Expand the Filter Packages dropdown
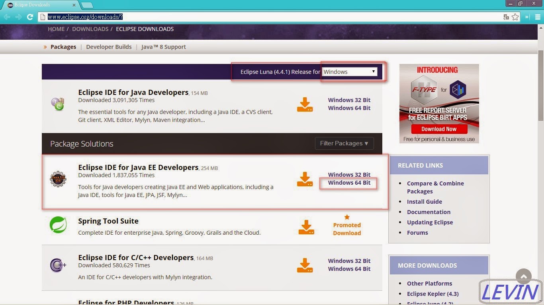544x305 pixels. click(x=344, y=143)
